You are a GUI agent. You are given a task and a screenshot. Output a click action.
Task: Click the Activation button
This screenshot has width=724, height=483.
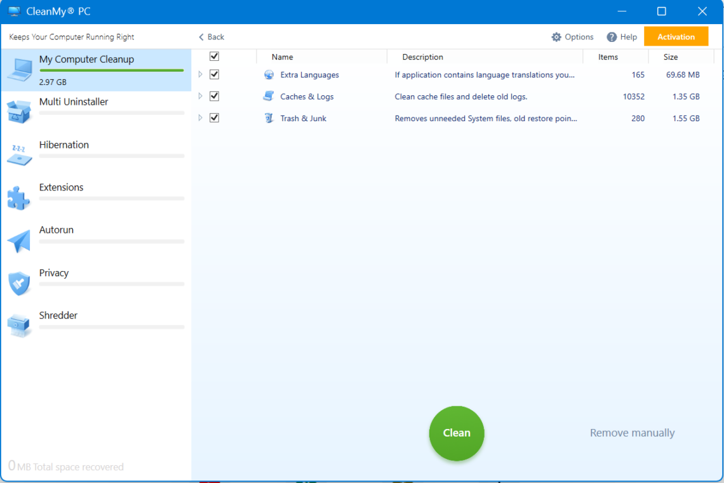[676, 36]
